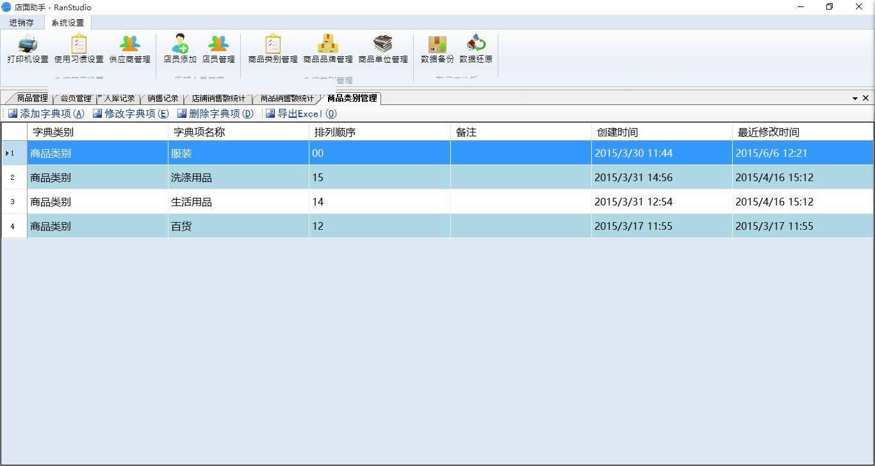Open 商品单位管理 unit management icon
This screenshot has width=875, height=466.
pos(383,49)
